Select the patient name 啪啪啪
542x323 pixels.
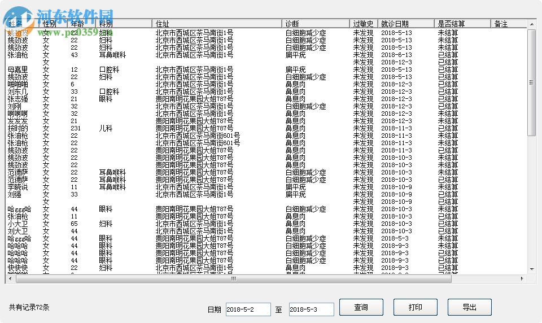tap(18, 84)
